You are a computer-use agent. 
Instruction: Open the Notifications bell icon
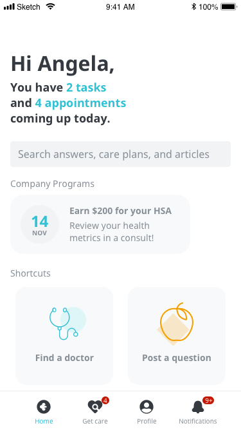pos(198,407)
